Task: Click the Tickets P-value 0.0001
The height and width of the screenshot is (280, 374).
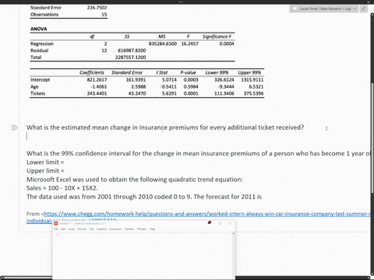Action: [191, 93]
